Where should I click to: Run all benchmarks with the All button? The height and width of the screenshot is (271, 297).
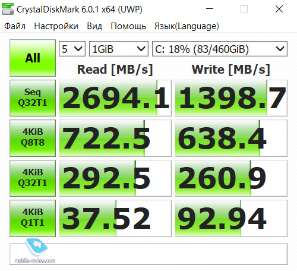click(x=33, y=58)
